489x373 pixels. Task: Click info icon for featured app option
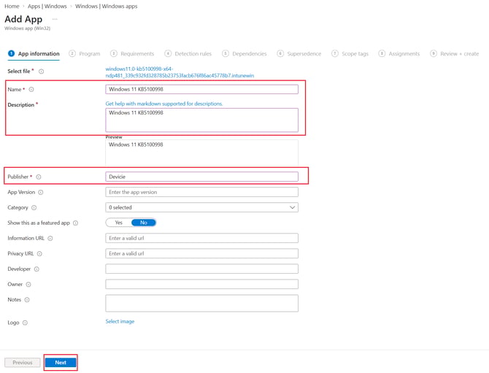pos(75,223)
